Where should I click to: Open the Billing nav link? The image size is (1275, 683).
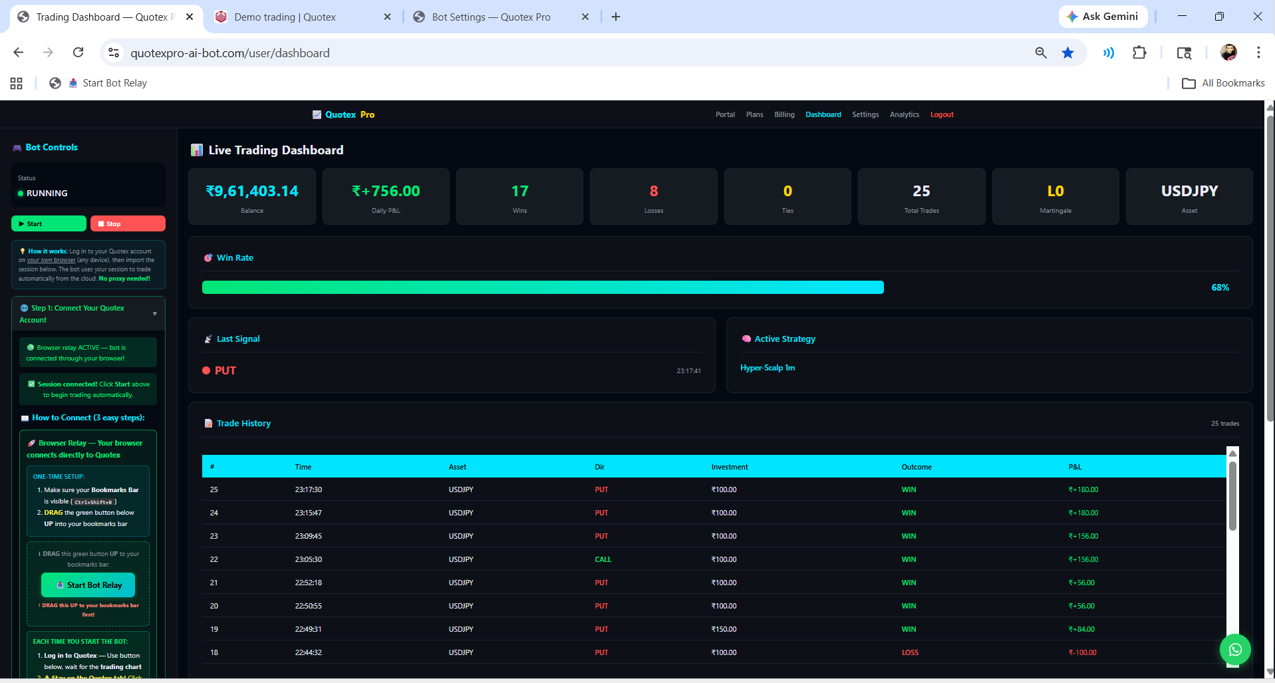click(x=784, y=114)
